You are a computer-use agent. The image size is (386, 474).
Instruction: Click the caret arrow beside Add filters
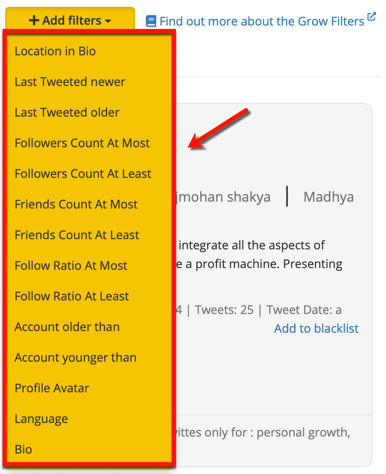[x=108, y=21]
